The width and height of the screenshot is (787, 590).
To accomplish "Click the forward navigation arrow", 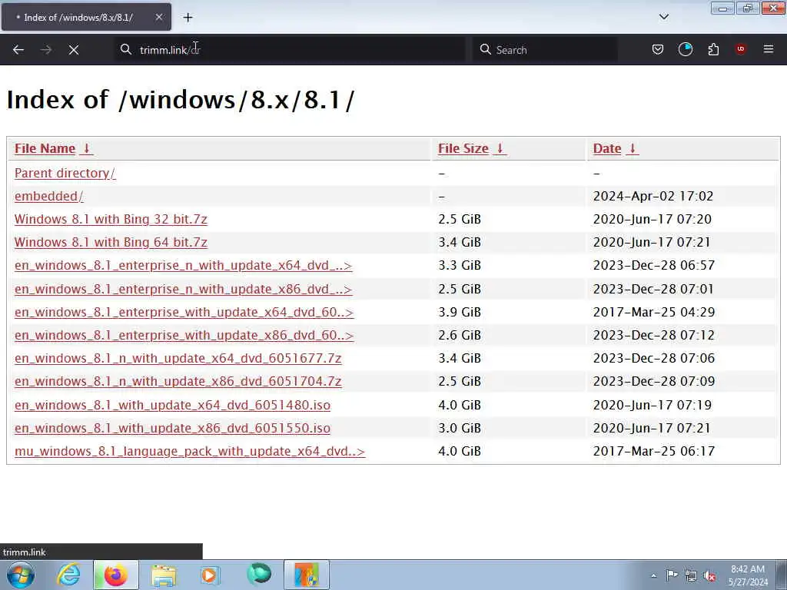I will click(45, 50).
